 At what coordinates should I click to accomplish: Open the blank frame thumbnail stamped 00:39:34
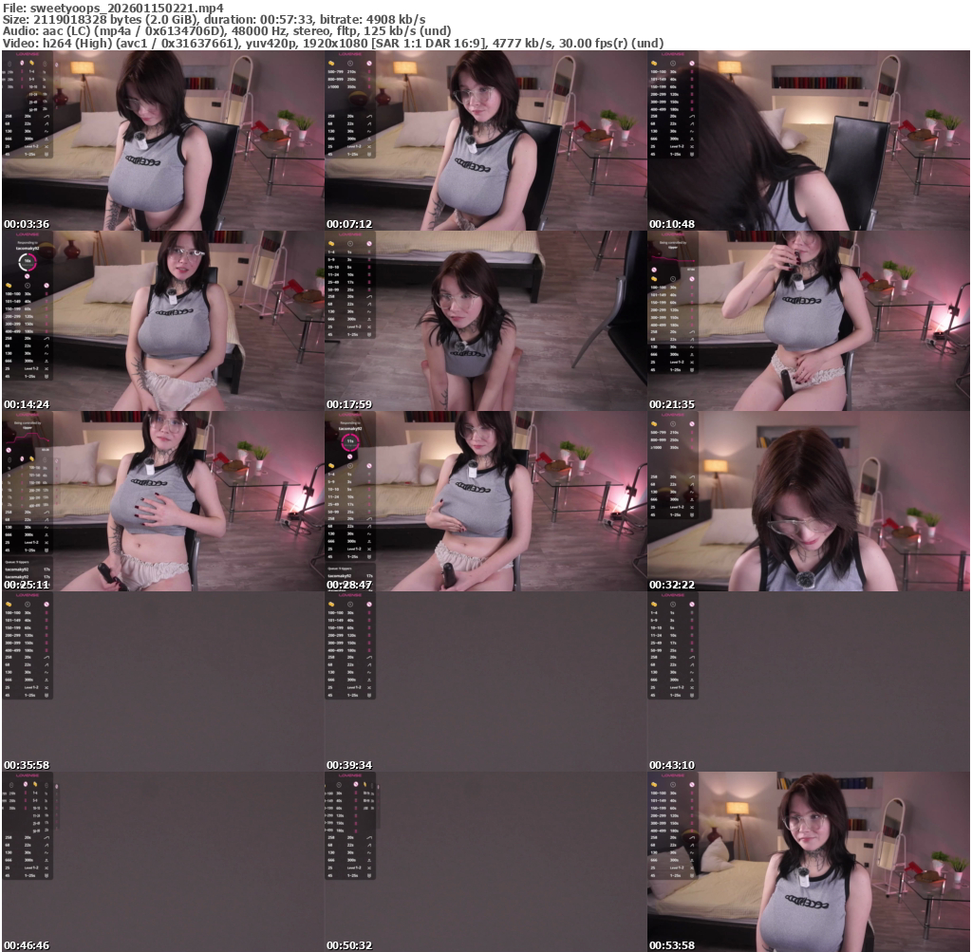tap(486, 681)
